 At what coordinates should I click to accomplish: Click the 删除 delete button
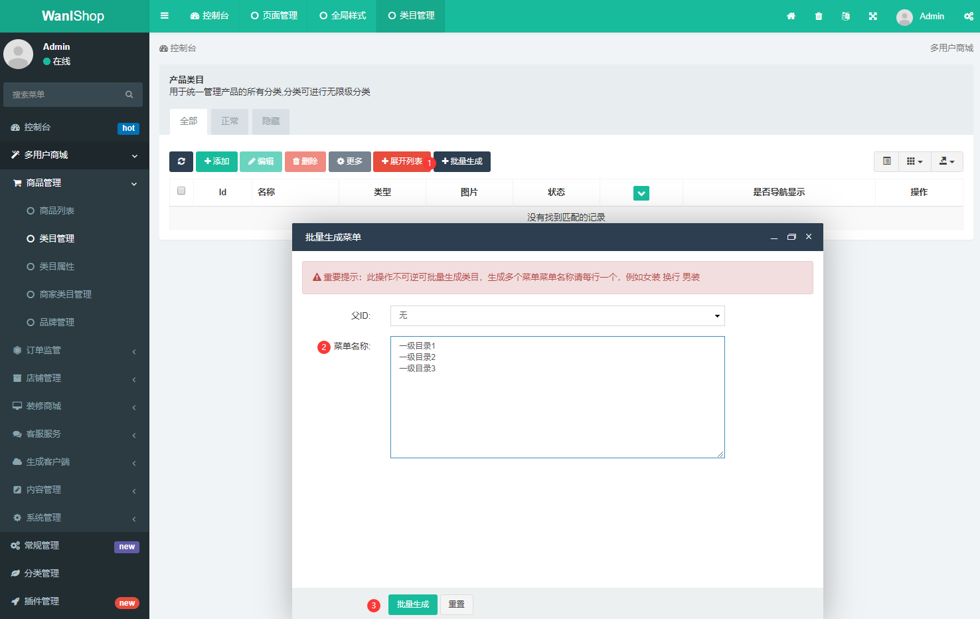[x=305, y=161]
